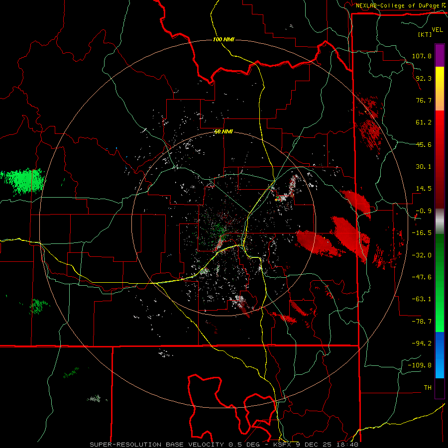Click the purple top segment of color bar
Screen dimensions: 448x448
pos(440,56)
